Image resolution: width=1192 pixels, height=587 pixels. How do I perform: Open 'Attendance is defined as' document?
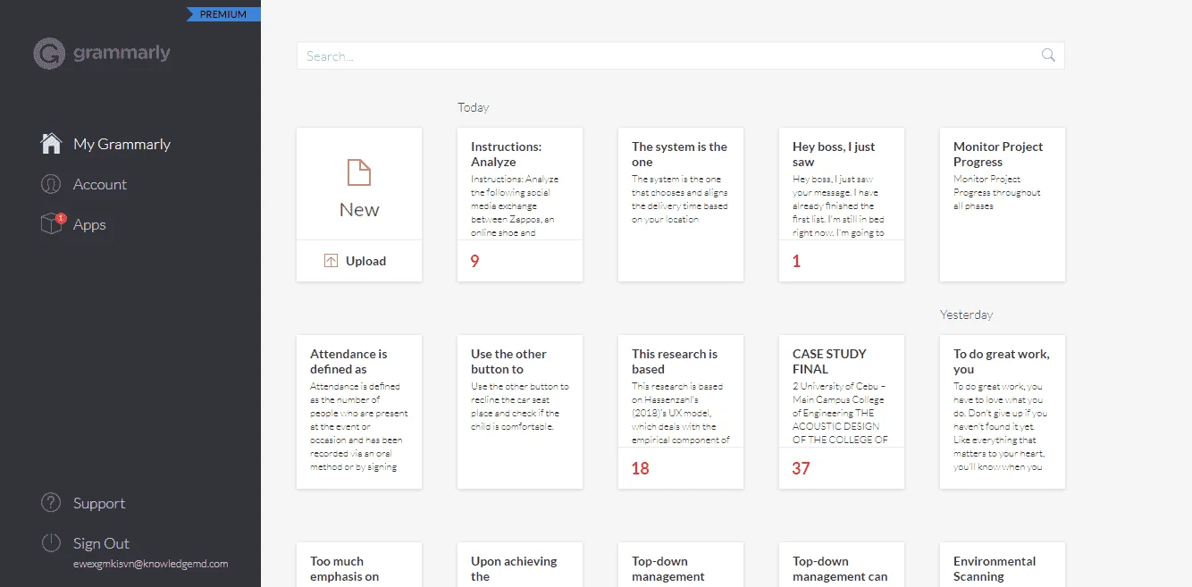(x=359, y=412)
